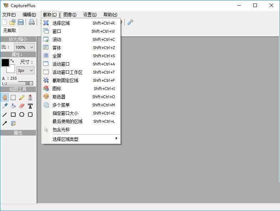Viewport: 280px width, 211px height.
Task: Switch to the 无截取 tab
Action: [10, 31]
